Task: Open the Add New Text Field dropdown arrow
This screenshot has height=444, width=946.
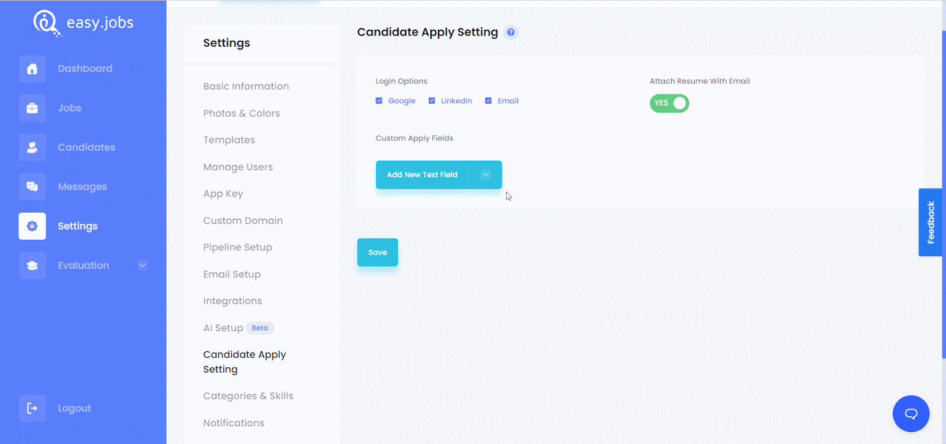Action: 485,175
